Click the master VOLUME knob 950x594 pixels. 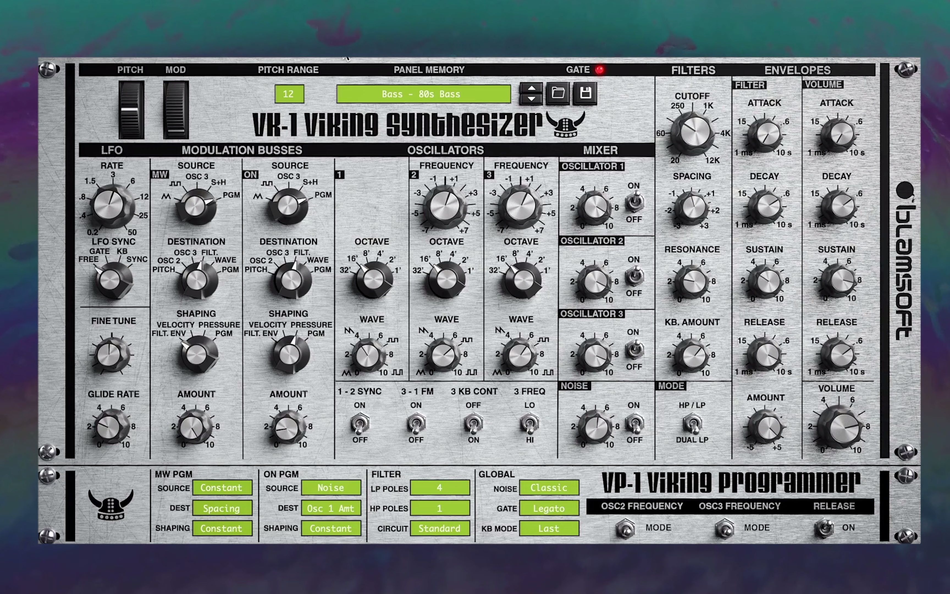[839, 427]
